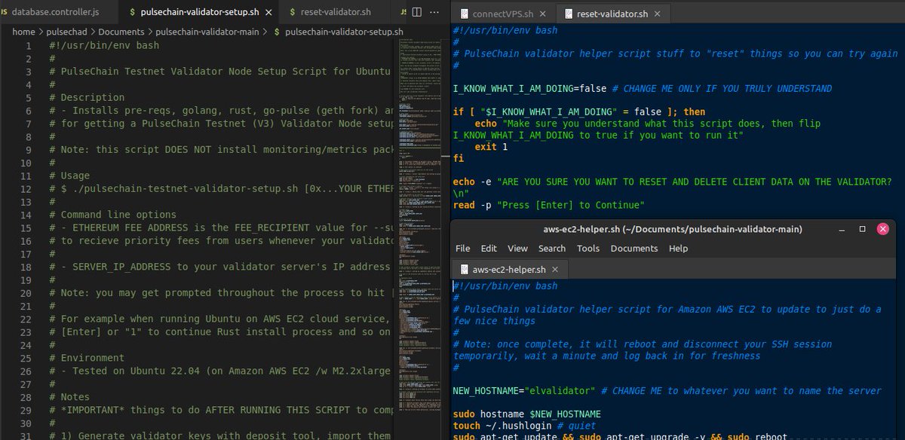Click the yellow JS icon beside Split Editor
Screen dimensions: 905x440
401,12
